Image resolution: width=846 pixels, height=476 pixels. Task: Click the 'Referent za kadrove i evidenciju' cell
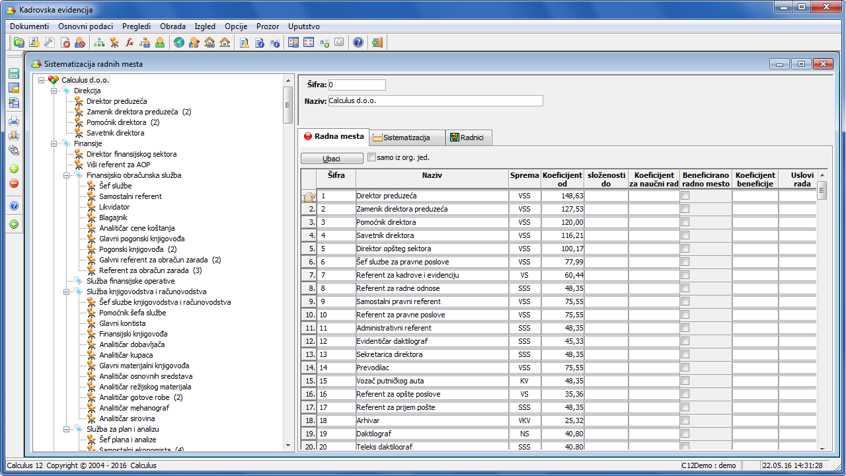tap(432, 275)
